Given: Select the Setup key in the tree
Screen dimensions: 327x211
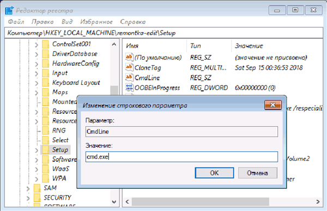Looking at the screenshot, I should (x=60, y=150).
